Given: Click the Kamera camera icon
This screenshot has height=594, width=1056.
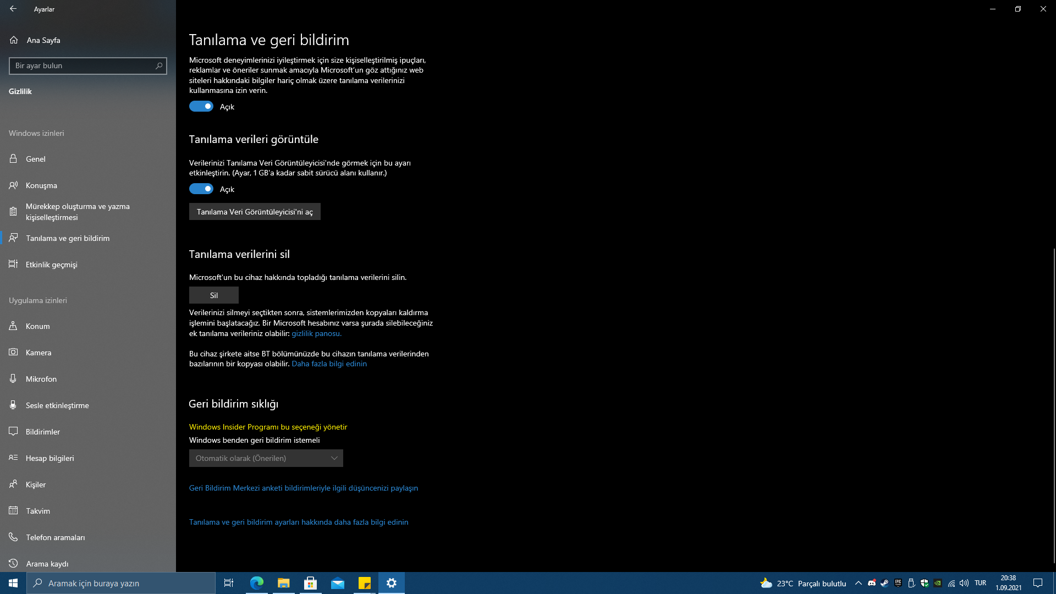Looking at the screenshot, I should [13, 353].
